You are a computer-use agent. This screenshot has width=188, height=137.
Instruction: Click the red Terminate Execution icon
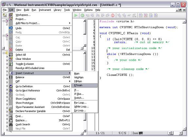(113, 15)
